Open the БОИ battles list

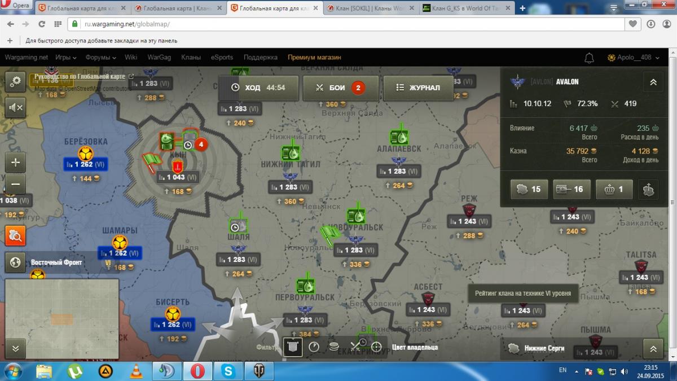coord(340,87)
